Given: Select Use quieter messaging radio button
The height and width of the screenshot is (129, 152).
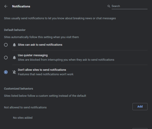Looking at the screenshot, I should 6,58.
